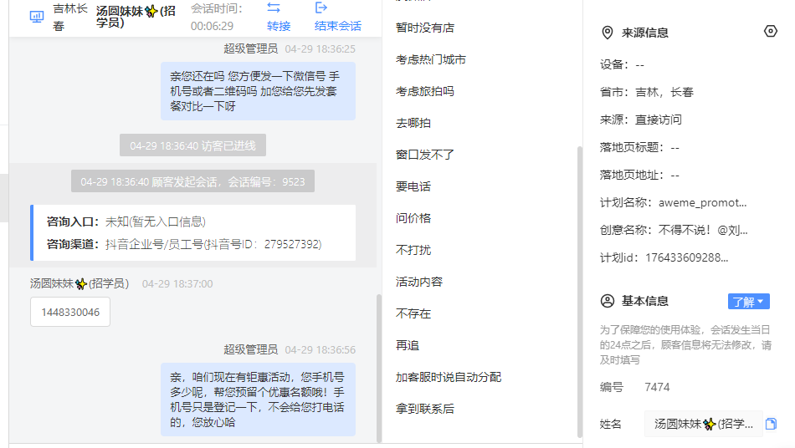This screenshot has height=448, width=795.
Task: Click the 落地页标题 line
Action: (639, 148)
